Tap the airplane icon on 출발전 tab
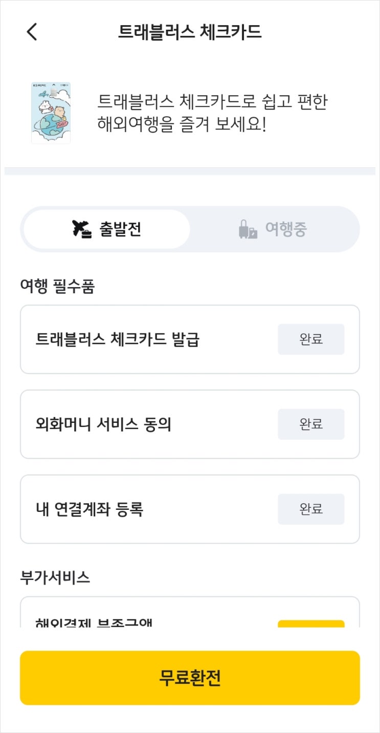This screenshot has width=380, height=733. 82,229
